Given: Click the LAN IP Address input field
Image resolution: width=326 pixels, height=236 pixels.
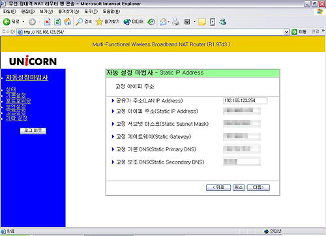Looking at the screenshot, I should click(245, 100).
